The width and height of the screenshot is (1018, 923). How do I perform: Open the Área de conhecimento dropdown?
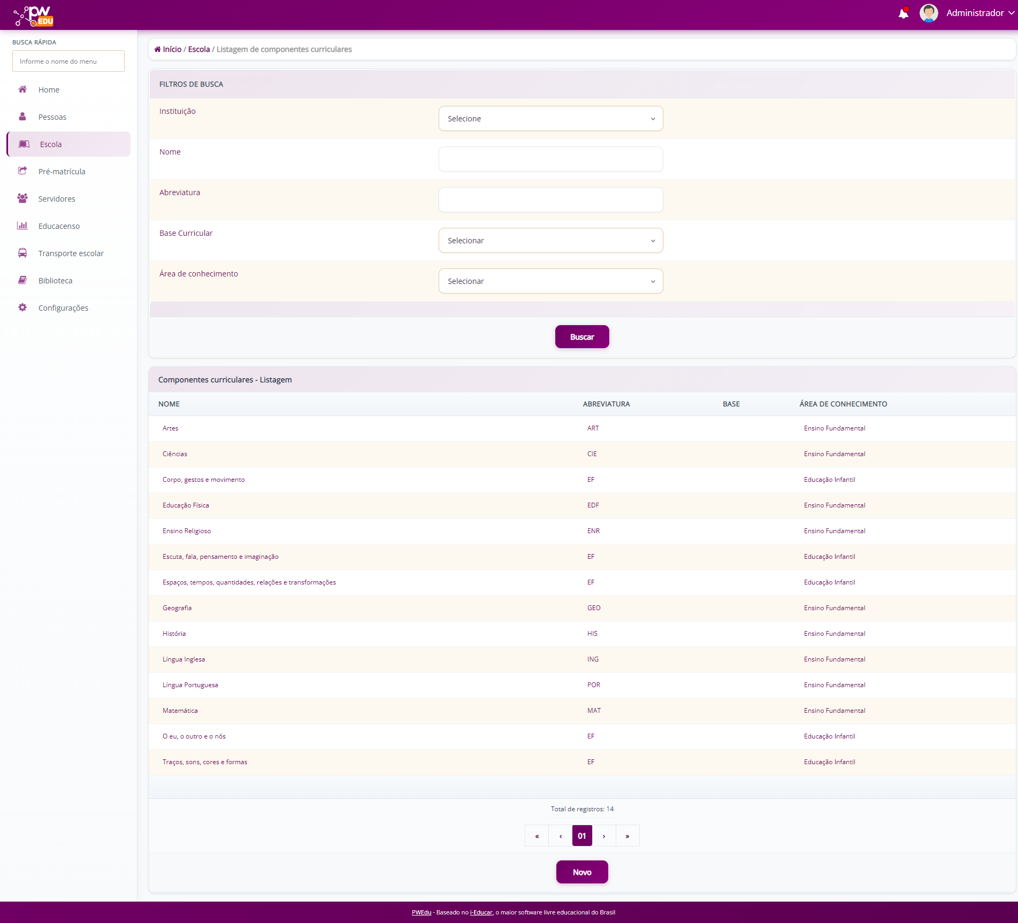click(550, 281)
